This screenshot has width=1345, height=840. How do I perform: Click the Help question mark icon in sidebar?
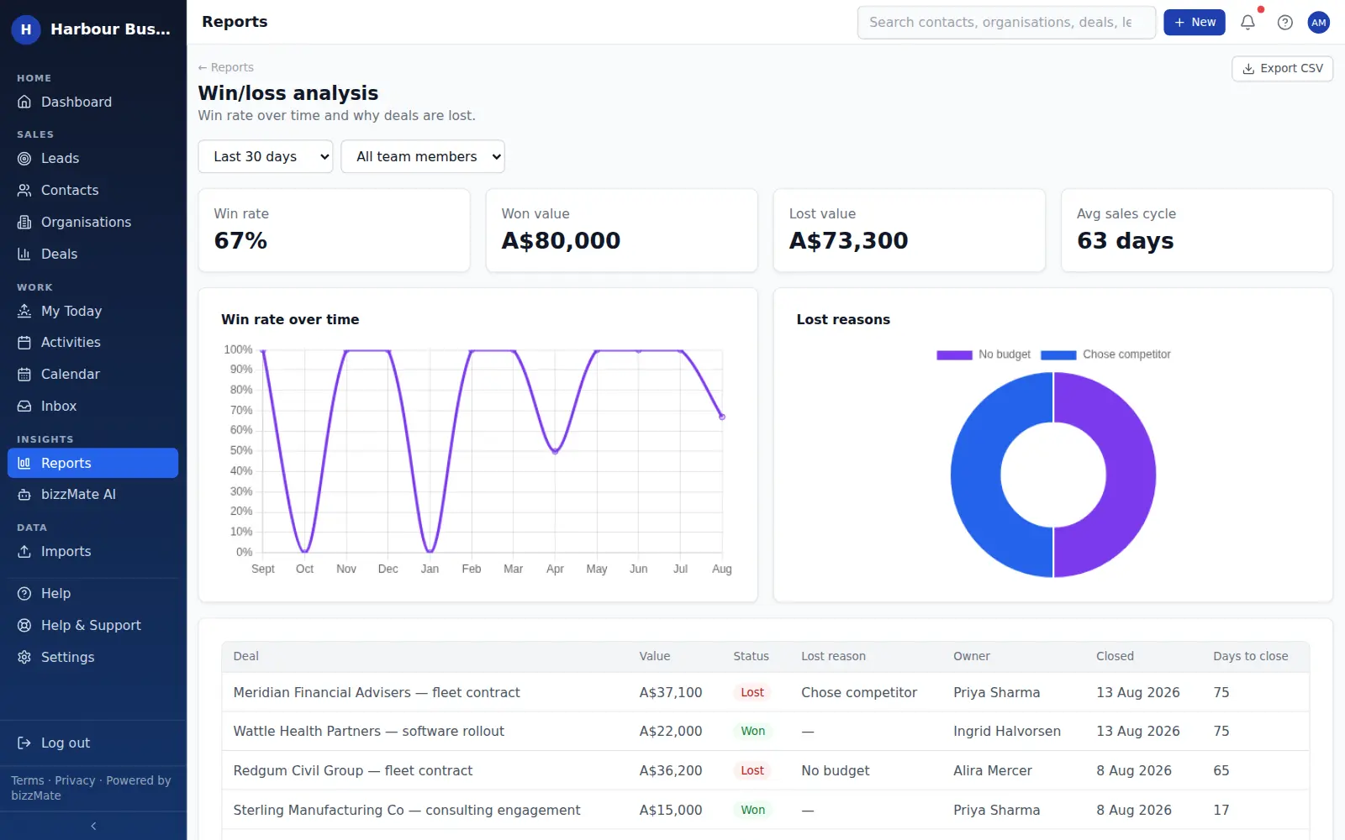pos(24,594)
